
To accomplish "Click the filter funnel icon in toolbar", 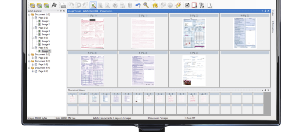I will [202, 5].
